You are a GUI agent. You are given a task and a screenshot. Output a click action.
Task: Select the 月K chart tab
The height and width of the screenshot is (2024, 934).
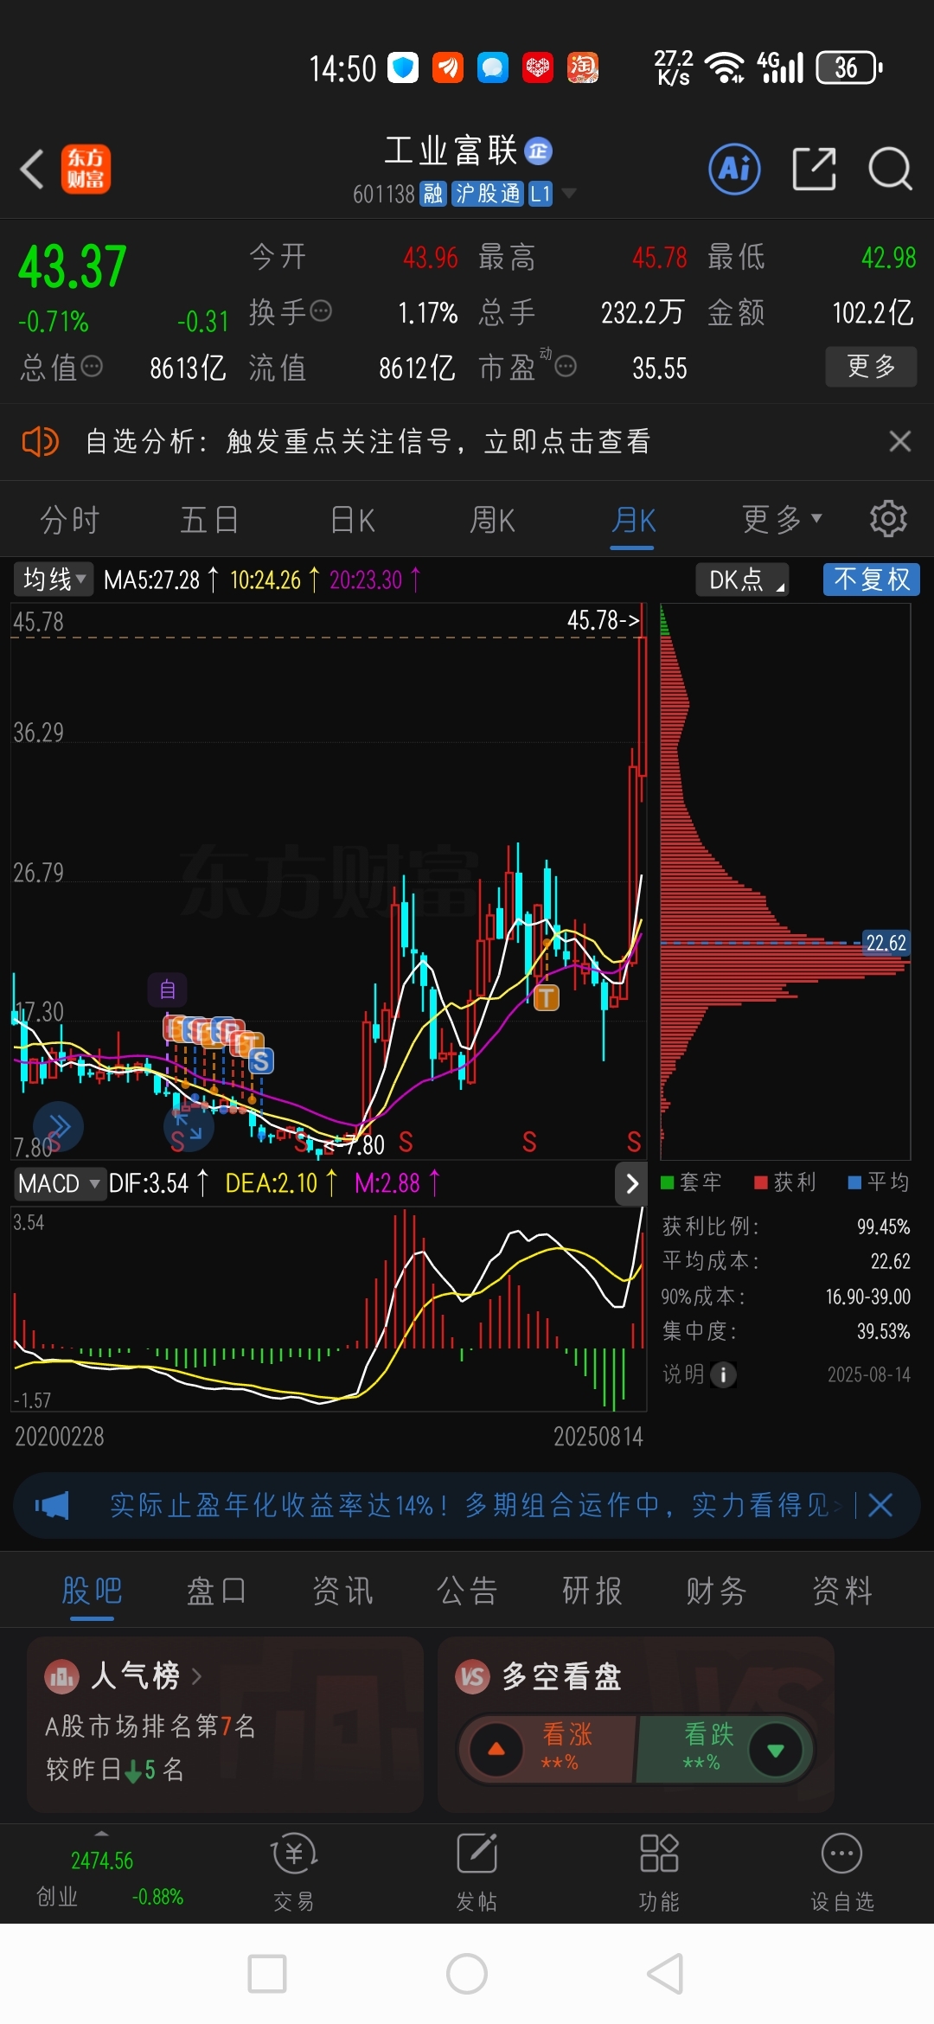[633, 520]
